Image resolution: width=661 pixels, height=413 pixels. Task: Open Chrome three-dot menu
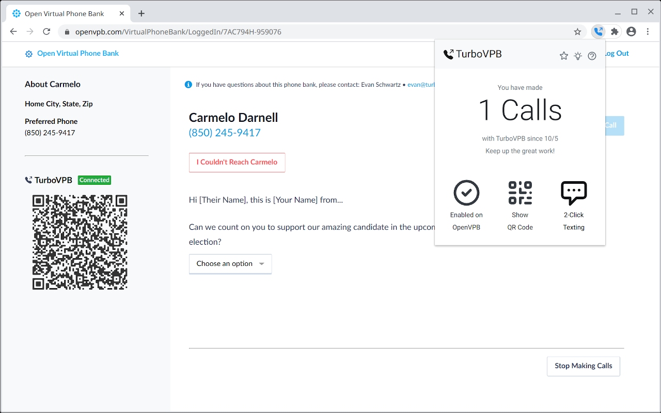coord(648,31)
